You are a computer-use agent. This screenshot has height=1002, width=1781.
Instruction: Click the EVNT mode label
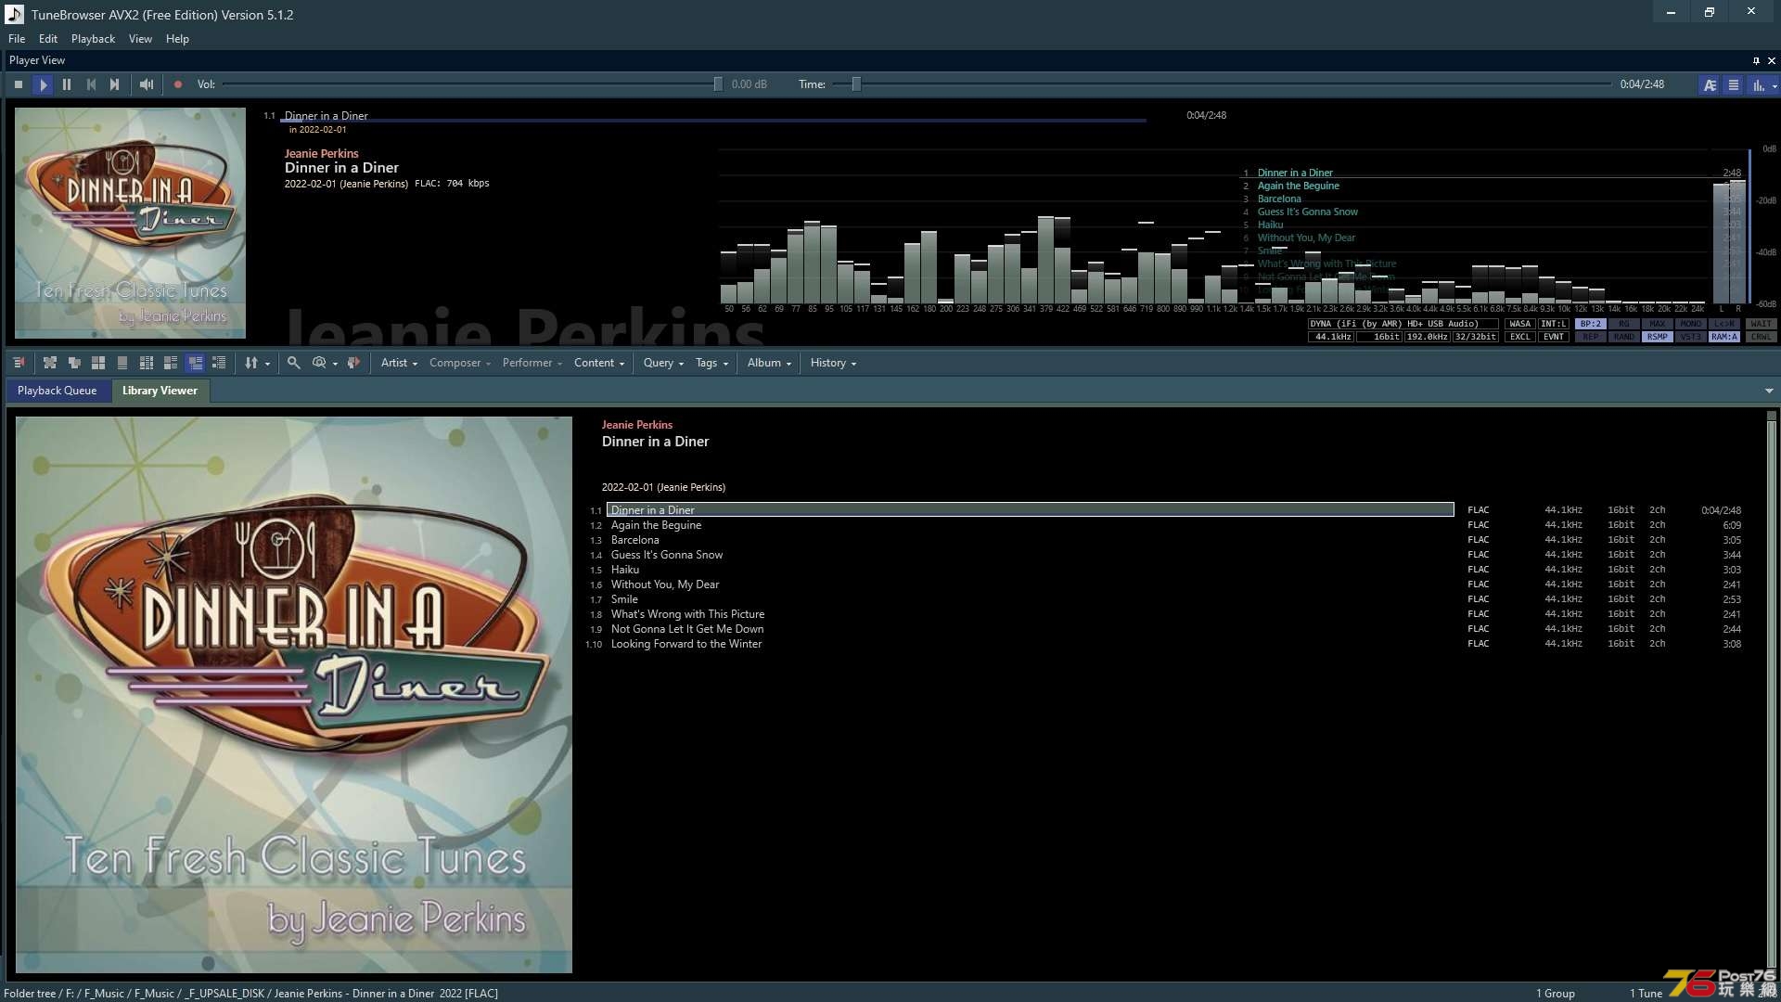click(1554, 337)
